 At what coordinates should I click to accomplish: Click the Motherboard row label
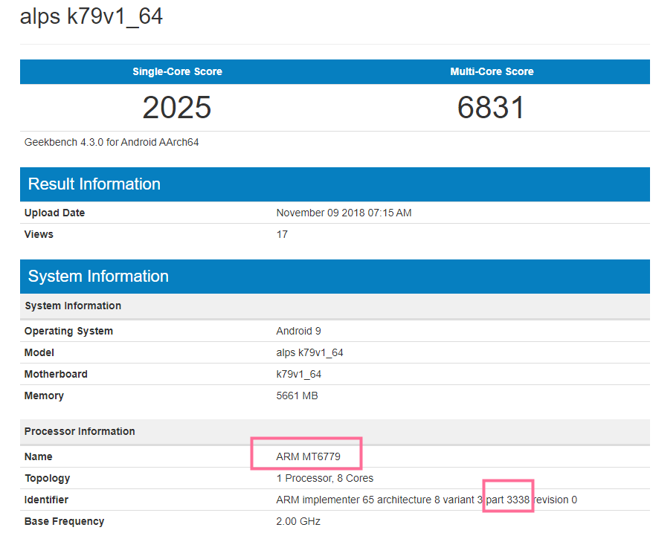(x=56, y=375)
